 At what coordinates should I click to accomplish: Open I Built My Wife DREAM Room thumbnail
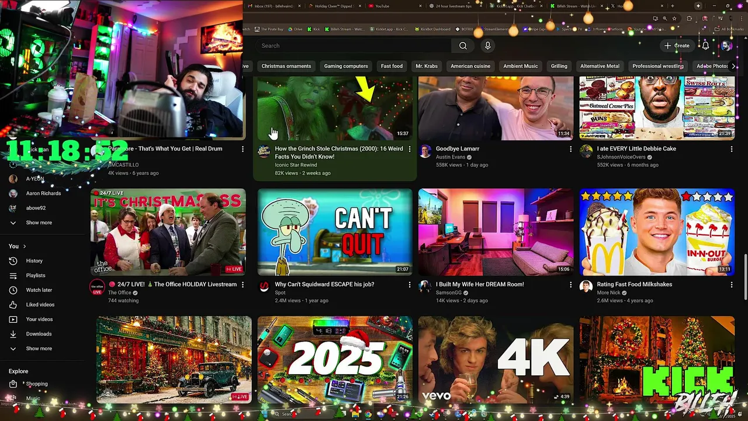click(496, 232)
